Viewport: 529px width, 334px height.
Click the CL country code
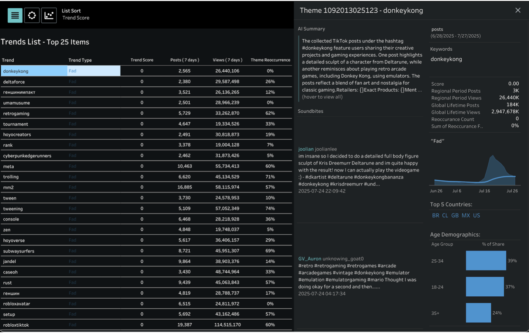(x=445, y=215)
